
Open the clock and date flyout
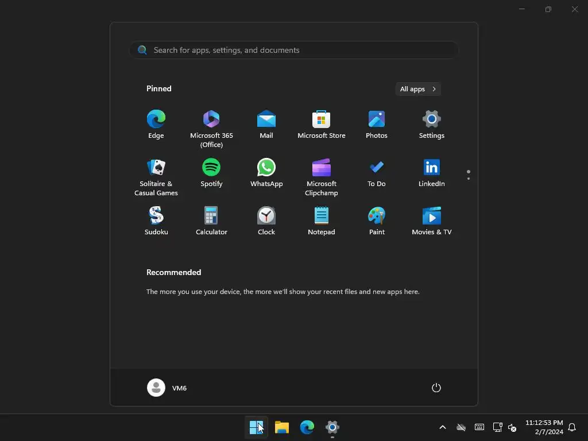click(544, 427)
